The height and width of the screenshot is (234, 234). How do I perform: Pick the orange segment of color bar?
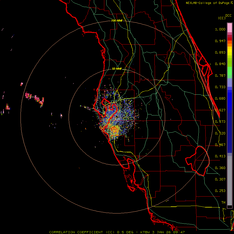point(230,45)
